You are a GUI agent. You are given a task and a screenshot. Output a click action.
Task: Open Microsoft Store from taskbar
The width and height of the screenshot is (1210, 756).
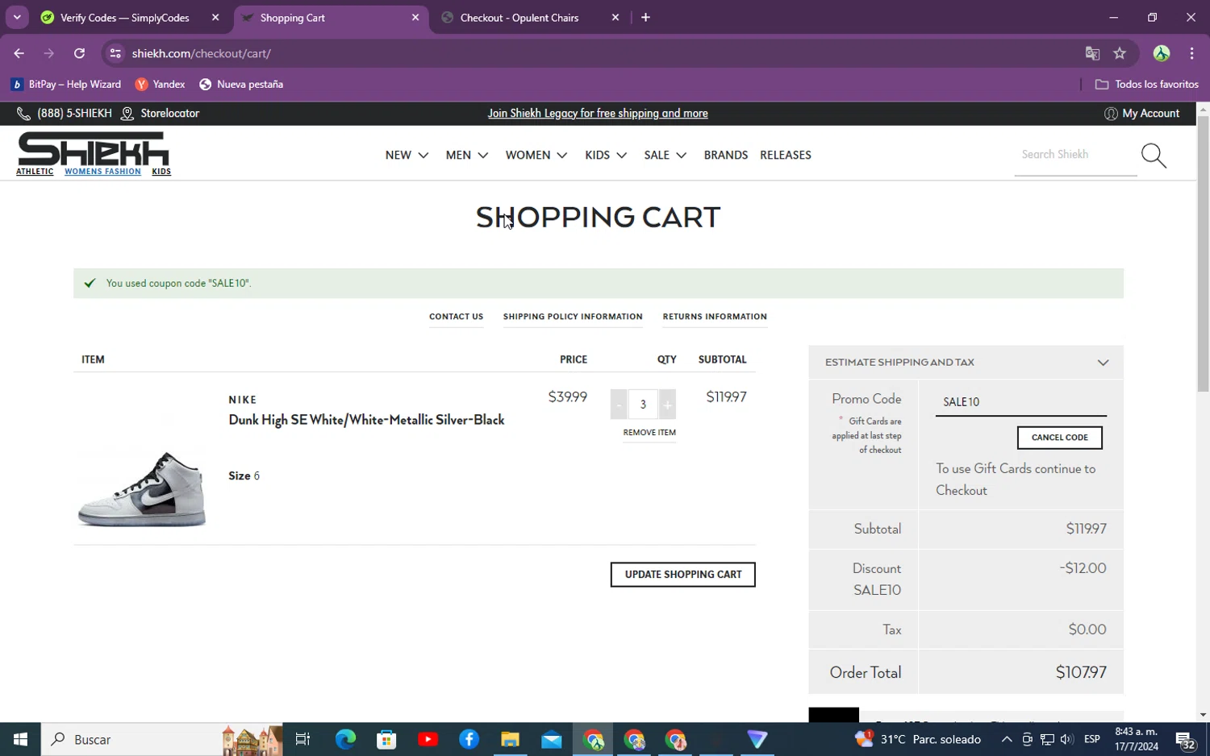386,739
